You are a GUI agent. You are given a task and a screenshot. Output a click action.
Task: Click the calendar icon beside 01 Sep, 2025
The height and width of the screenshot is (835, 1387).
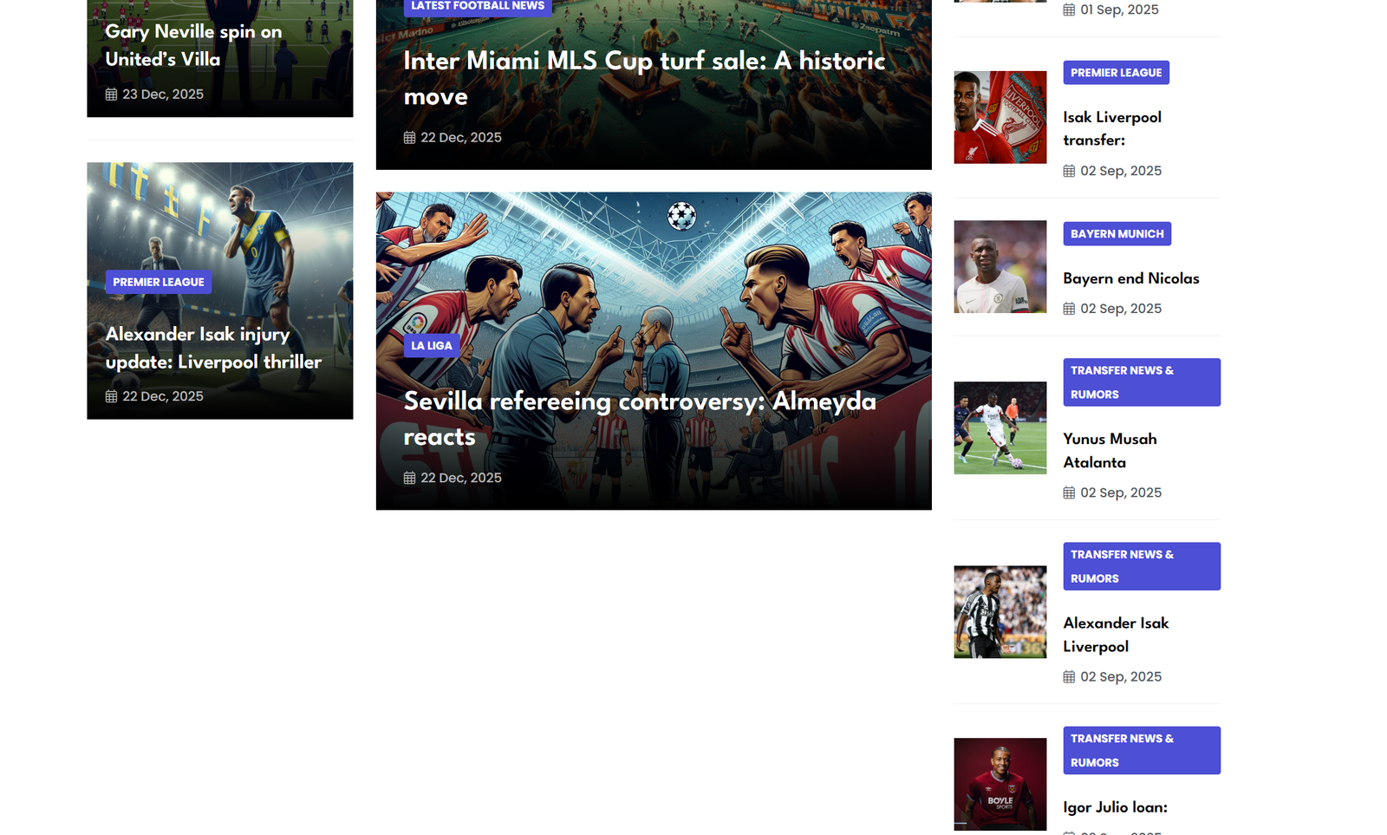(1069, 10)
